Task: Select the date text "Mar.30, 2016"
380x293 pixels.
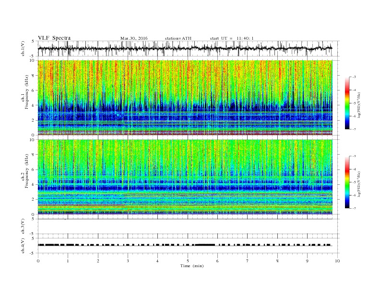Action: click(x=134, y=38)
